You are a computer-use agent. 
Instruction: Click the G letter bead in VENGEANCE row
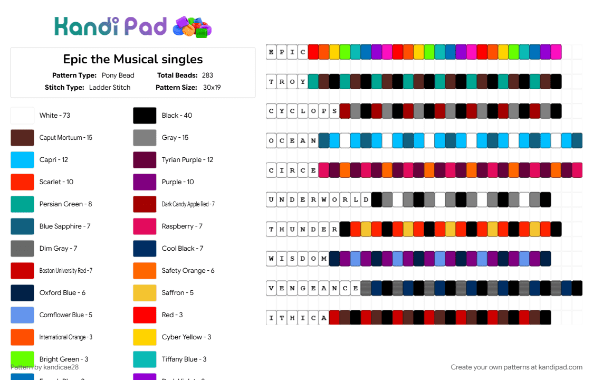coord(303,288)
